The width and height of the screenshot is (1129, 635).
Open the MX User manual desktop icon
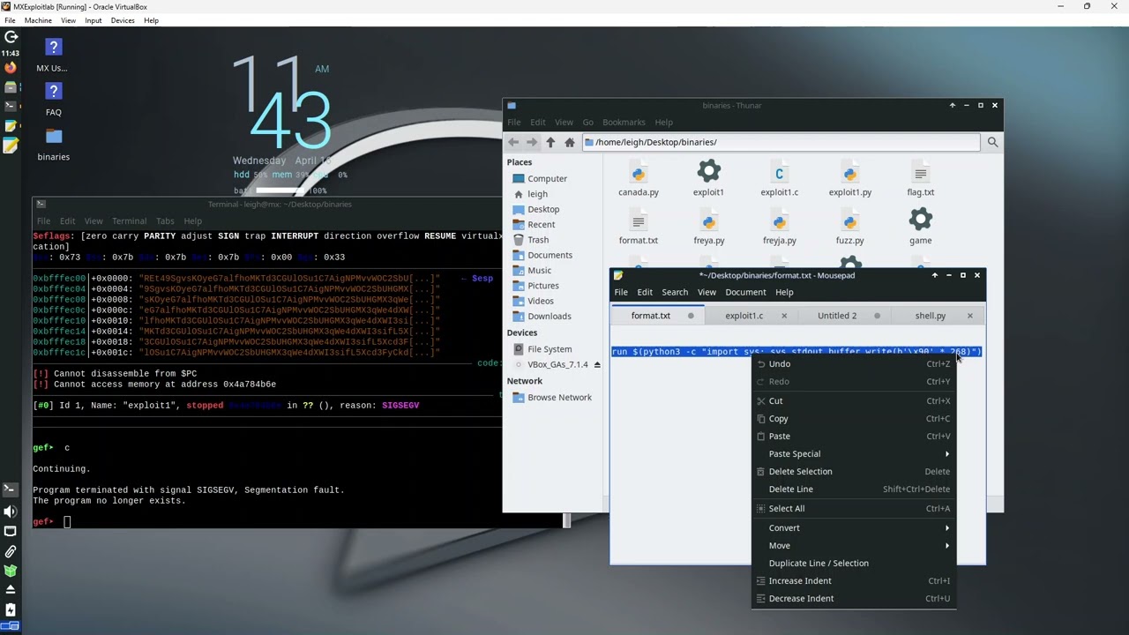pyautogui.click(x=53, y=55)
